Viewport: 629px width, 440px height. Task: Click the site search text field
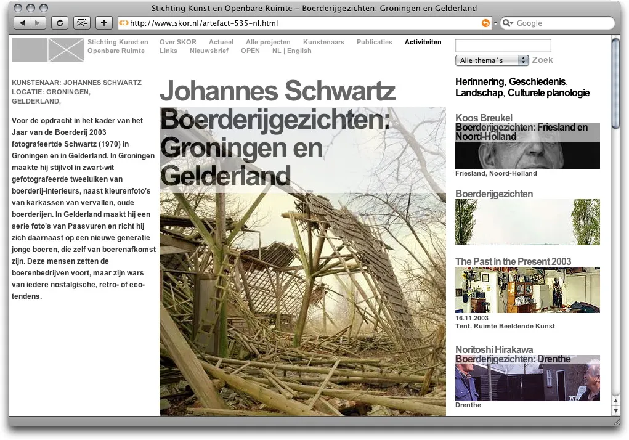pos(503,46)
